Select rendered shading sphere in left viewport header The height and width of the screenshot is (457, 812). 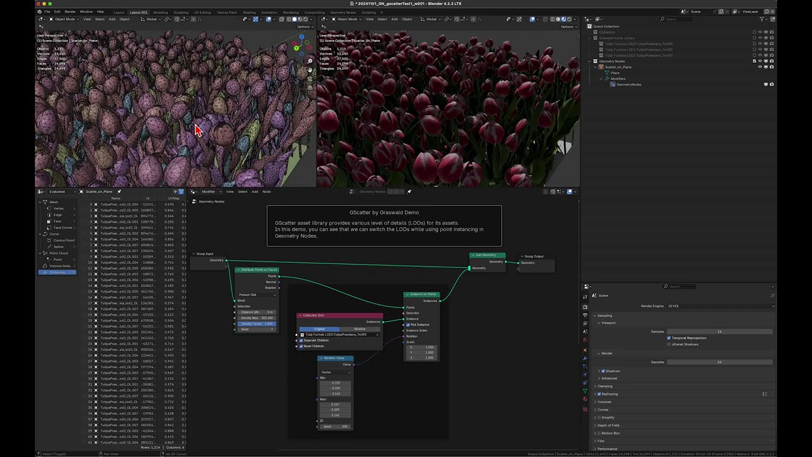click(306, 19)
